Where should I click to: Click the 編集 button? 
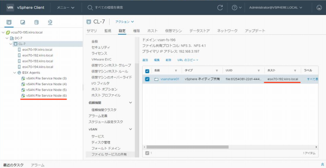tap(157, 60)
